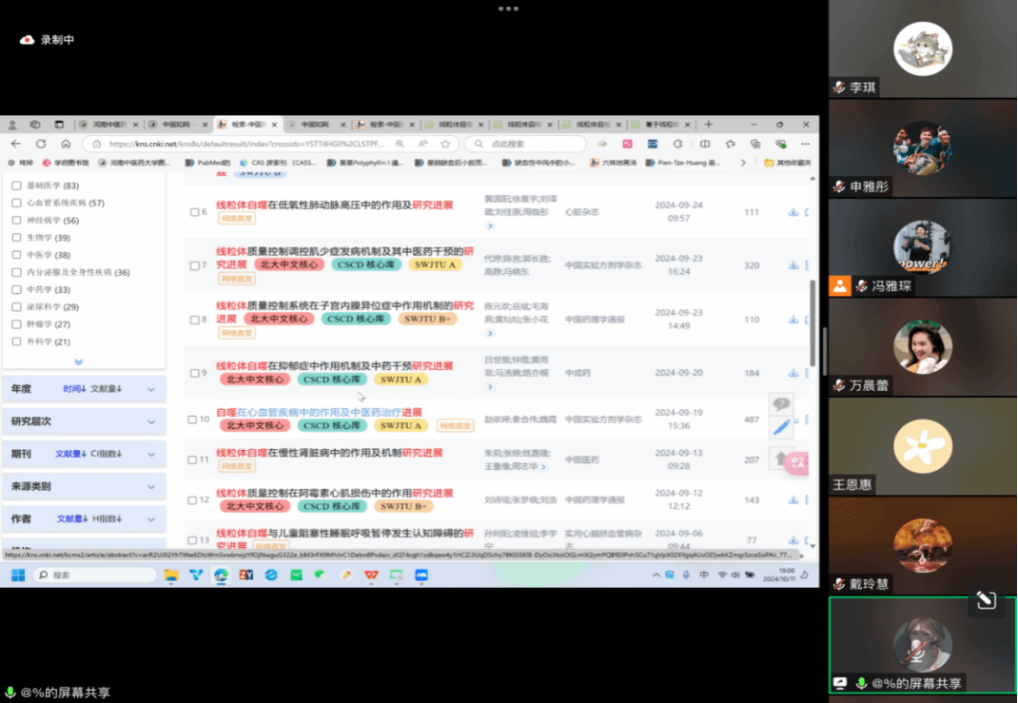Click the back-to-top arrow icon
Image resolution: width=1018 pixels, height=703 pixels.
(x=781, y=459)
